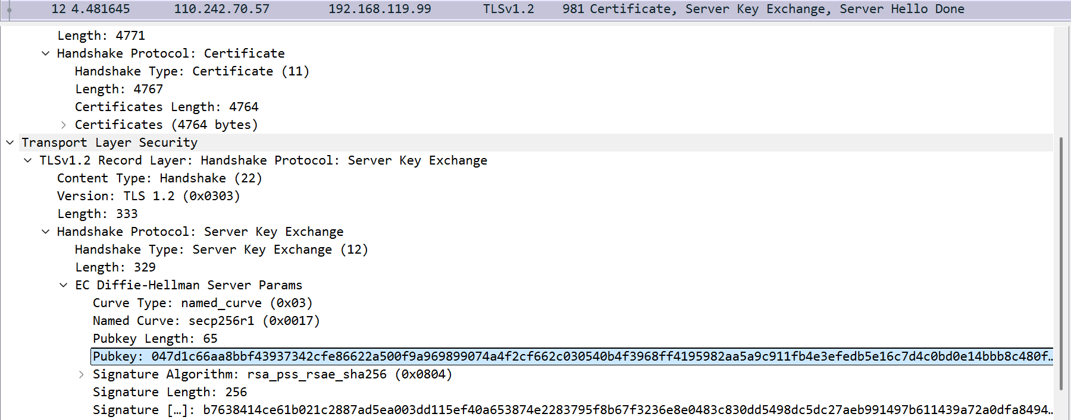Select Content Type: Handshake (22) row
This screenshot has width=1071, height=420.
point(159,178)
